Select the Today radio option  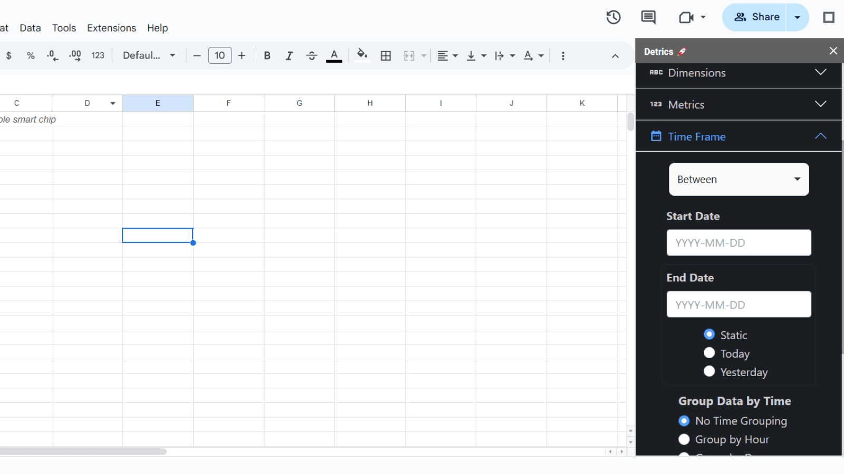click(709, 353)
